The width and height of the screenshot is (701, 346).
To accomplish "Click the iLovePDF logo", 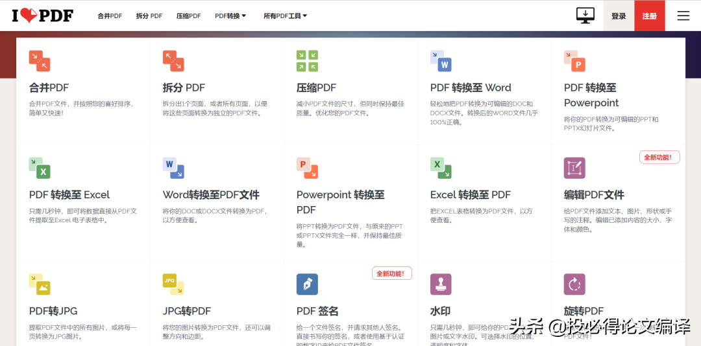I will [x=42, y=16].
